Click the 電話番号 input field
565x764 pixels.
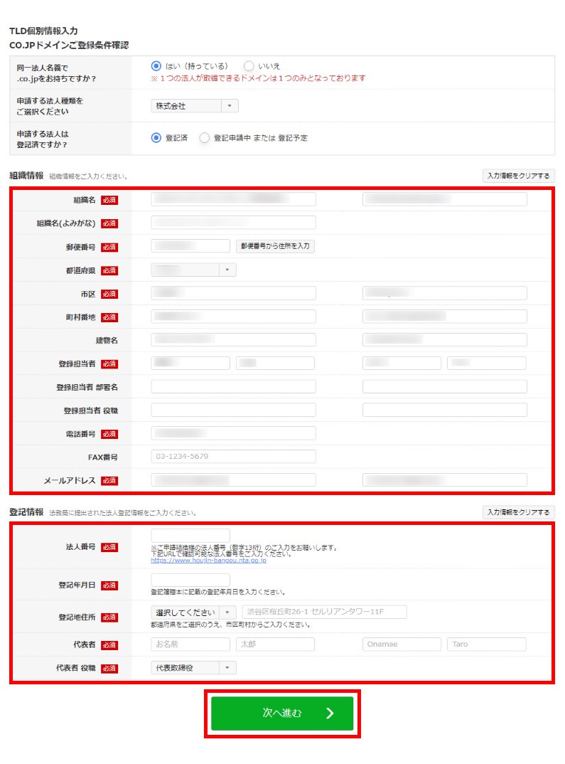pos(233,433)
